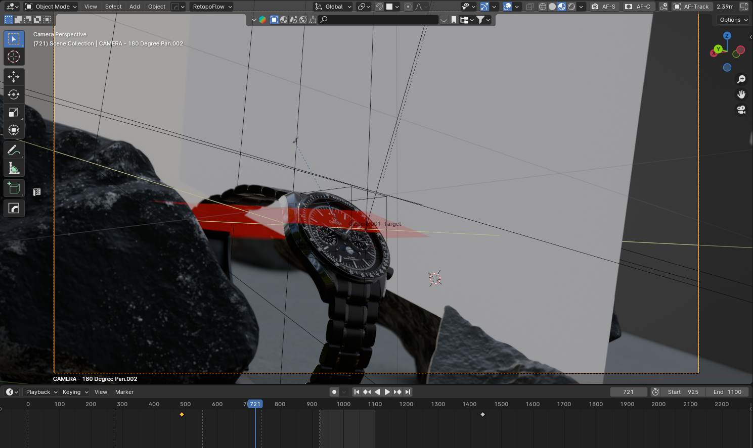Toggle proportional editing button

(408, 7)
